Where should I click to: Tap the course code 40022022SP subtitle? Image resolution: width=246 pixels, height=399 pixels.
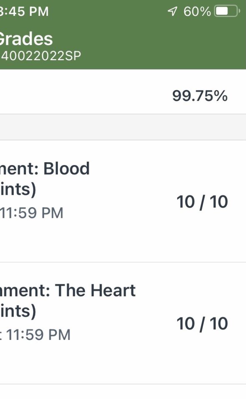coord(40,56)
